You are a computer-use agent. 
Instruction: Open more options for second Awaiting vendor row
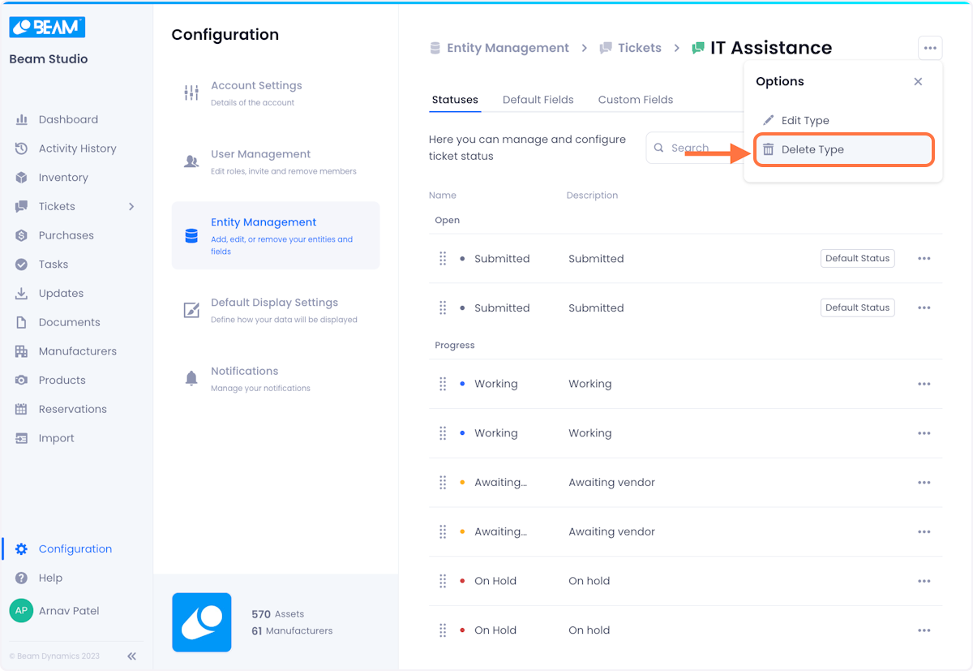click(924, 532)
